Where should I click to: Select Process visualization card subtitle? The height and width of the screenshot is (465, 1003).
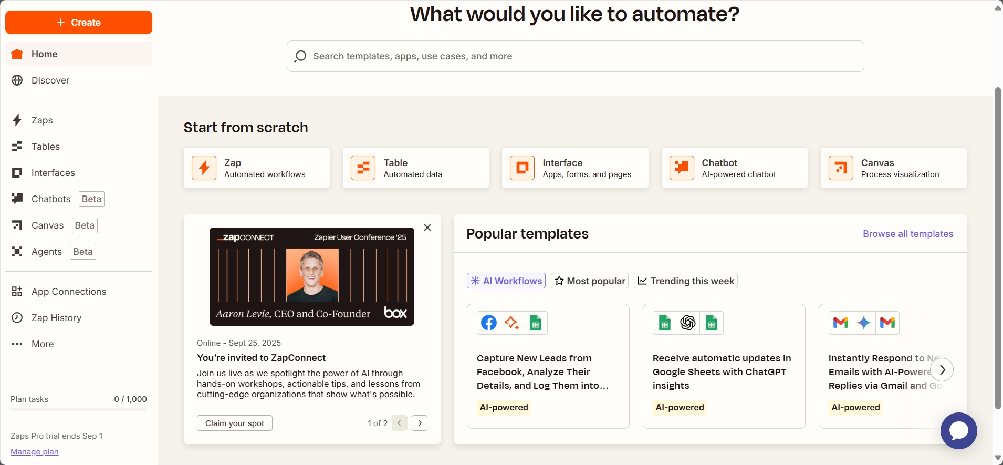[x=900, y=174]
